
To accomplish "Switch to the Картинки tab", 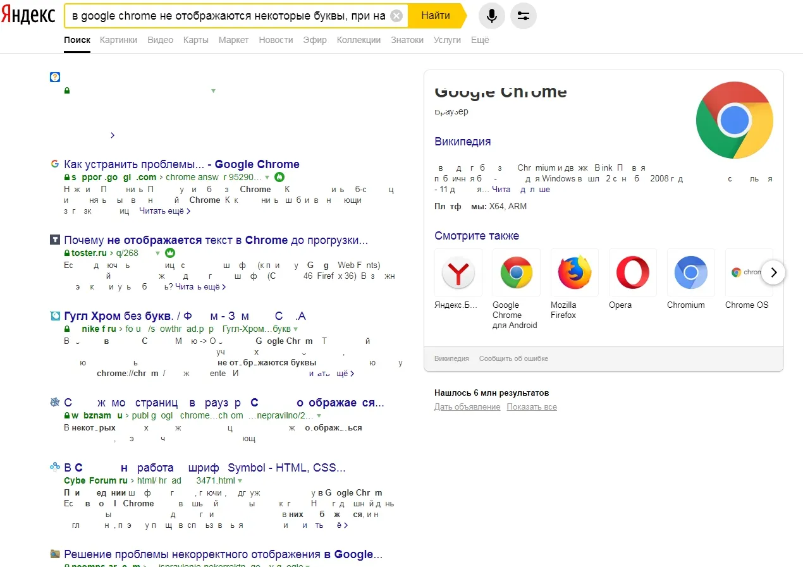I will pyautogui.click(x=118, y=40).
